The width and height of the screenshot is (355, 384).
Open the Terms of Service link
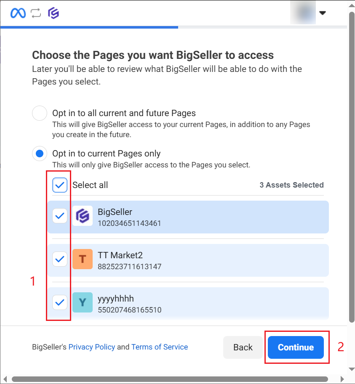[x=160, y=347]
